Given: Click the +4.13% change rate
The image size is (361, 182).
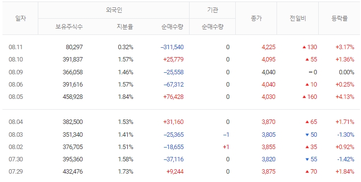Looking at the screenshot, I should [345, 96].
